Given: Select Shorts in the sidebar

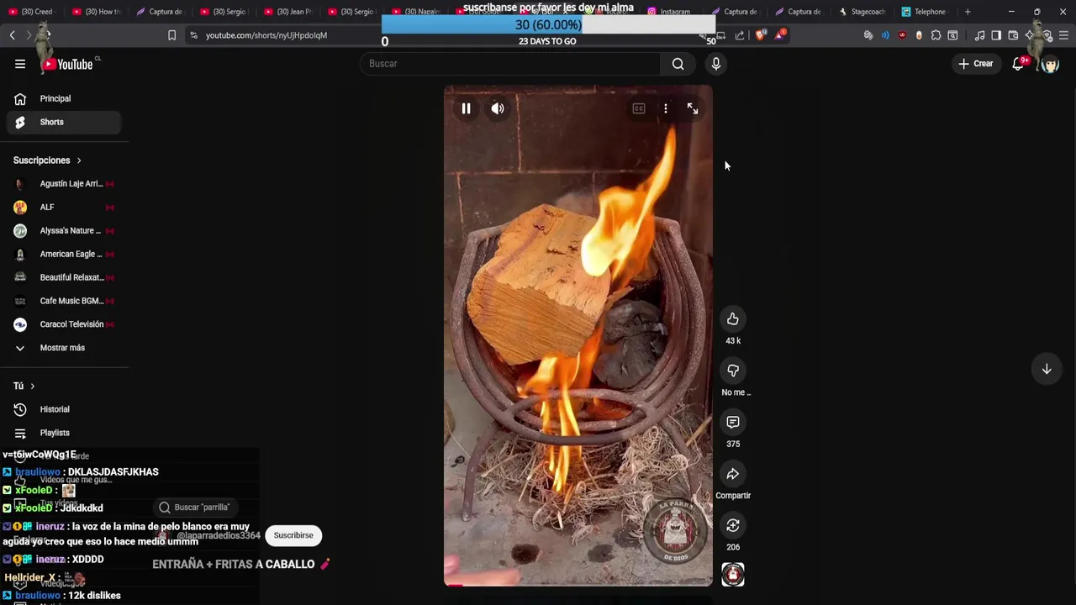Looking at the screenshot, I should coord(64,122).
